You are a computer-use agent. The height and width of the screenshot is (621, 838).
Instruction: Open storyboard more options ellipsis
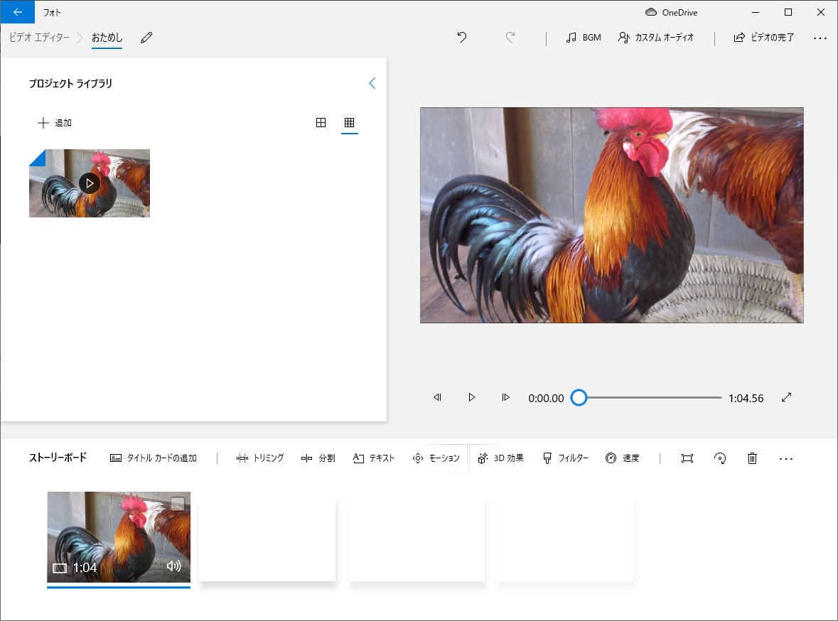point(785,458)
